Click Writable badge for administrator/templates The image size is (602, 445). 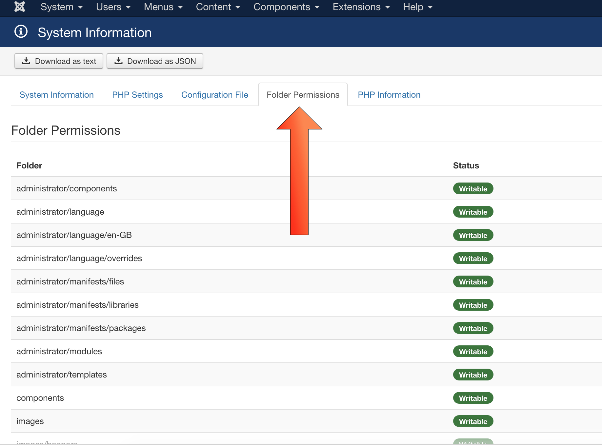tap(473, 375)
